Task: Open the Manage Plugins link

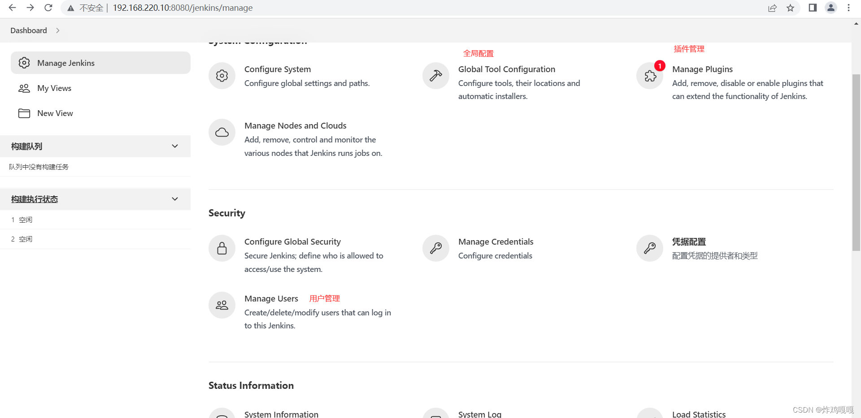Action: [x=702, y=69]
